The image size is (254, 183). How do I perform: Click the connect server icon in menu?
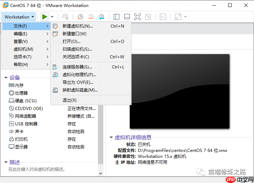tap(55, 67)
